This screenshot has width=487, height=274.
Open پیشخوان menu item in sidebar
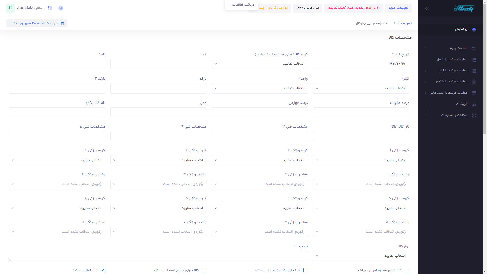point(450,29)
